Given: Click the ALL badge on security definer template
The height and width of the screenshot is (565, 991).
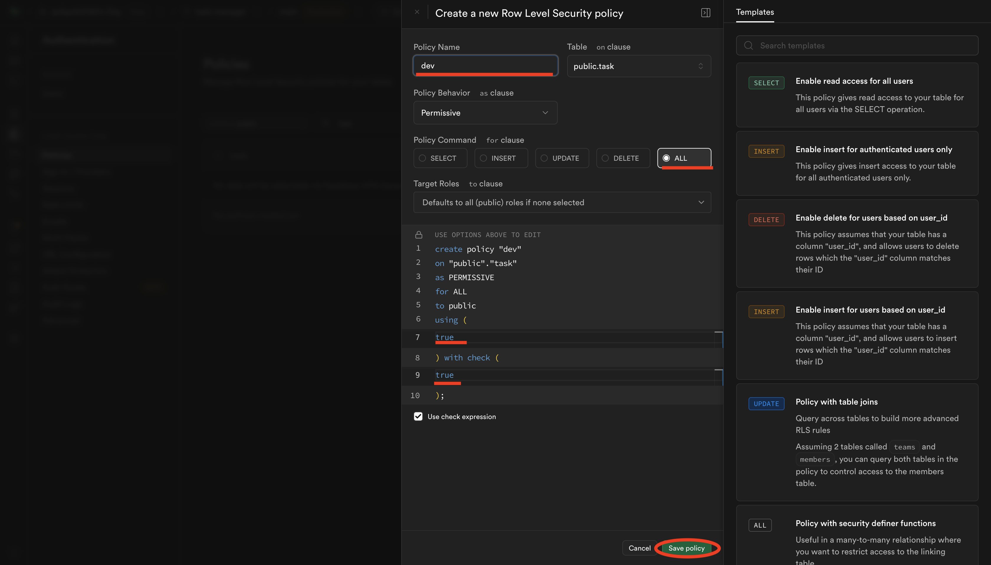Looking at the screenshot, I should [x=759, y=525].
